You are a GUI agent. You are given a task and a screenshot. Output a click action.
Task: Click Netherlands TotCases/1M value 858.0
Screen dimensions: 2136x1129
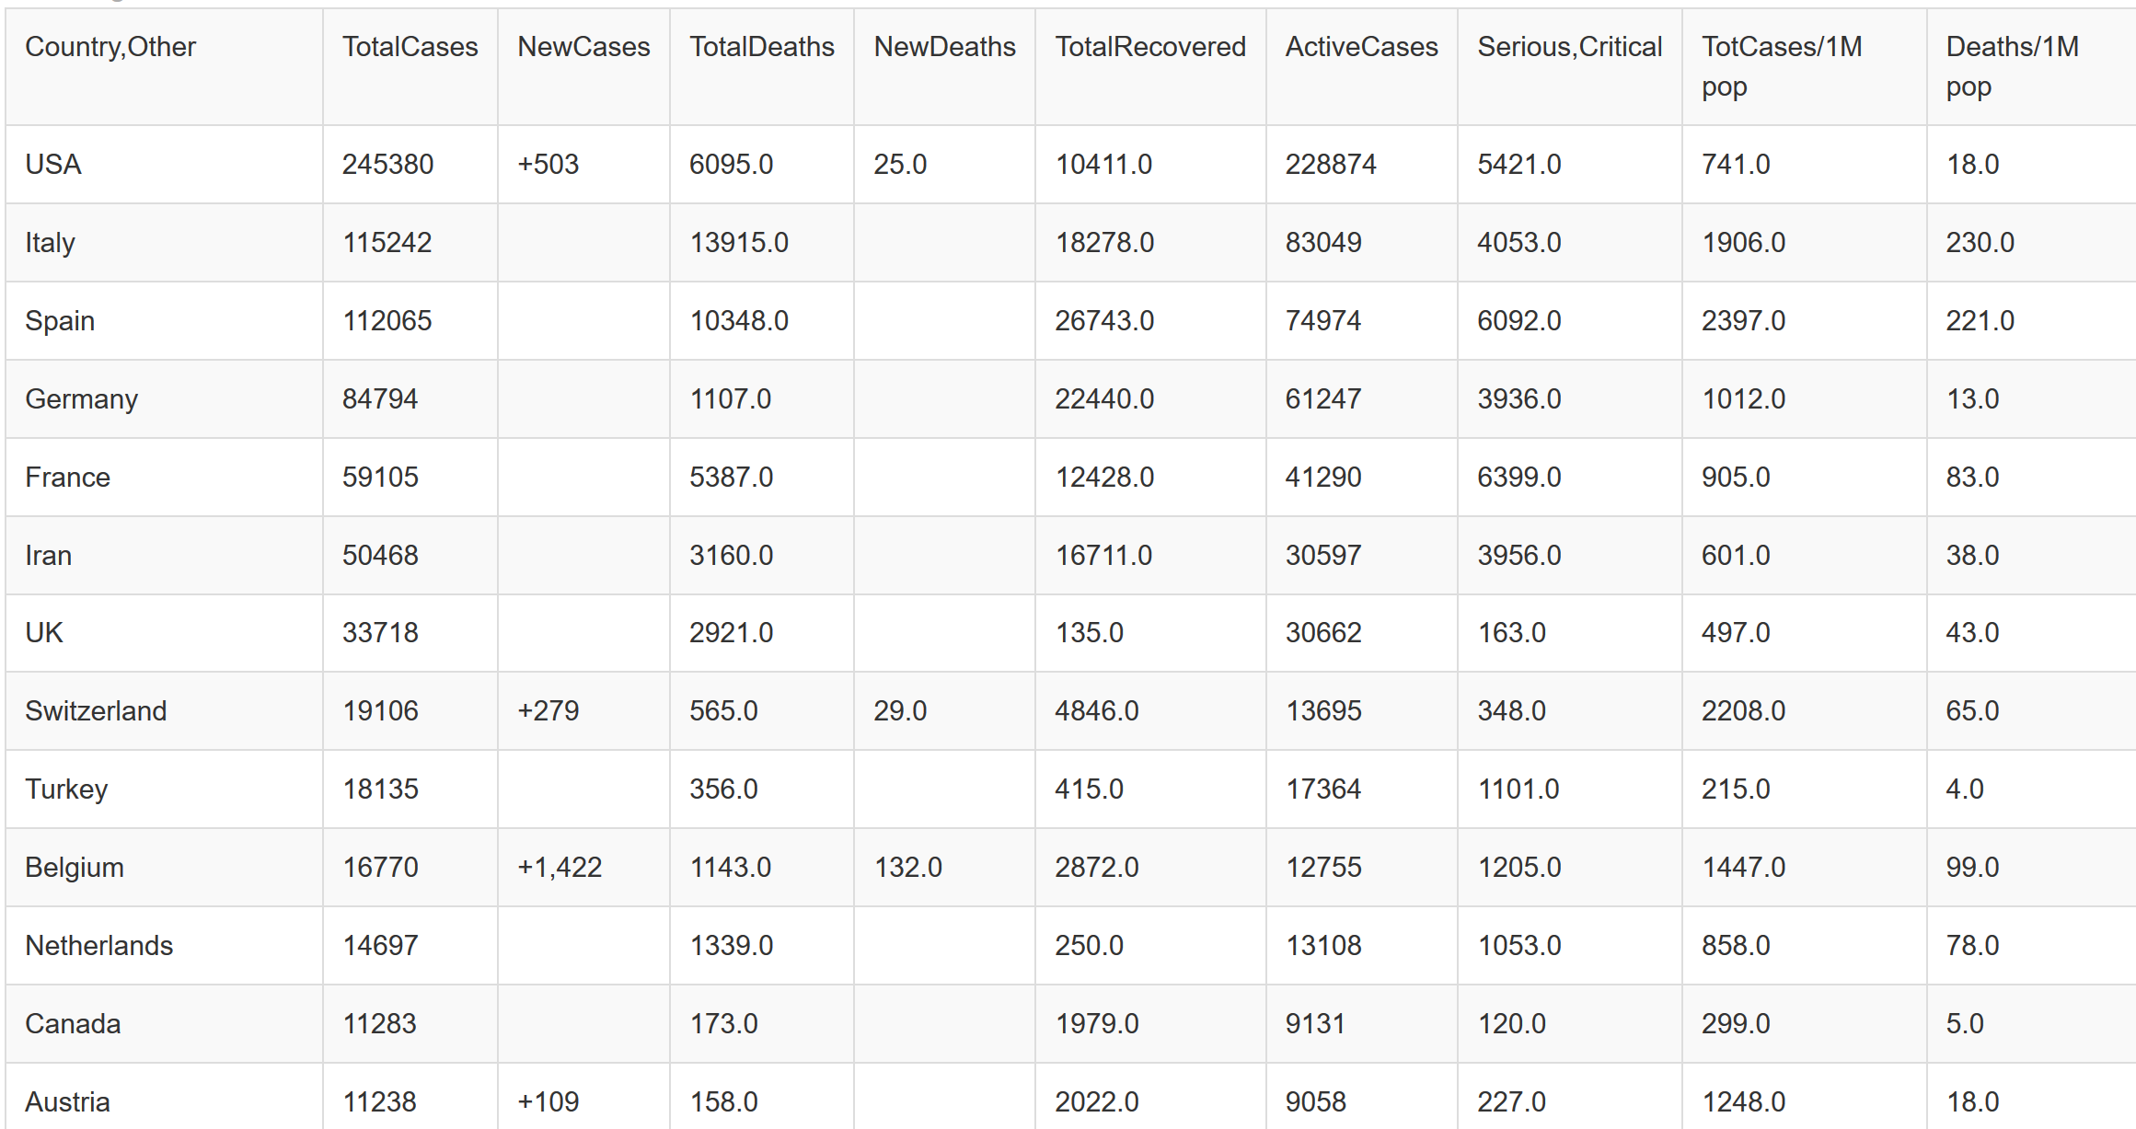tap(1735, 946)
